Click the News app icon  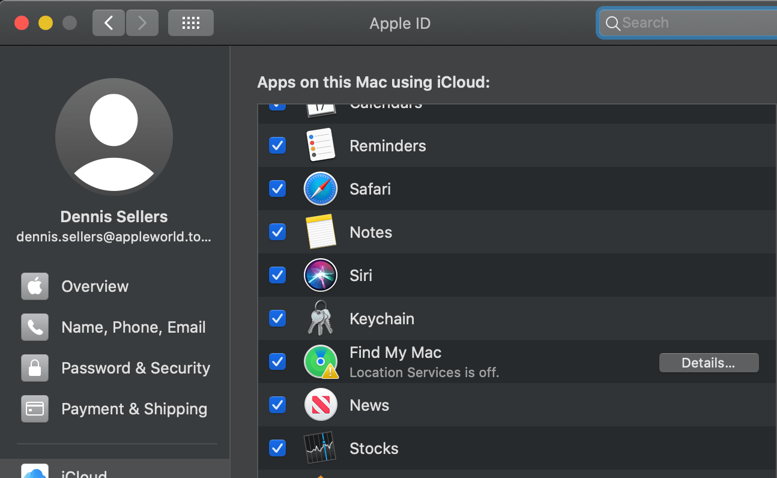[320, 405]
